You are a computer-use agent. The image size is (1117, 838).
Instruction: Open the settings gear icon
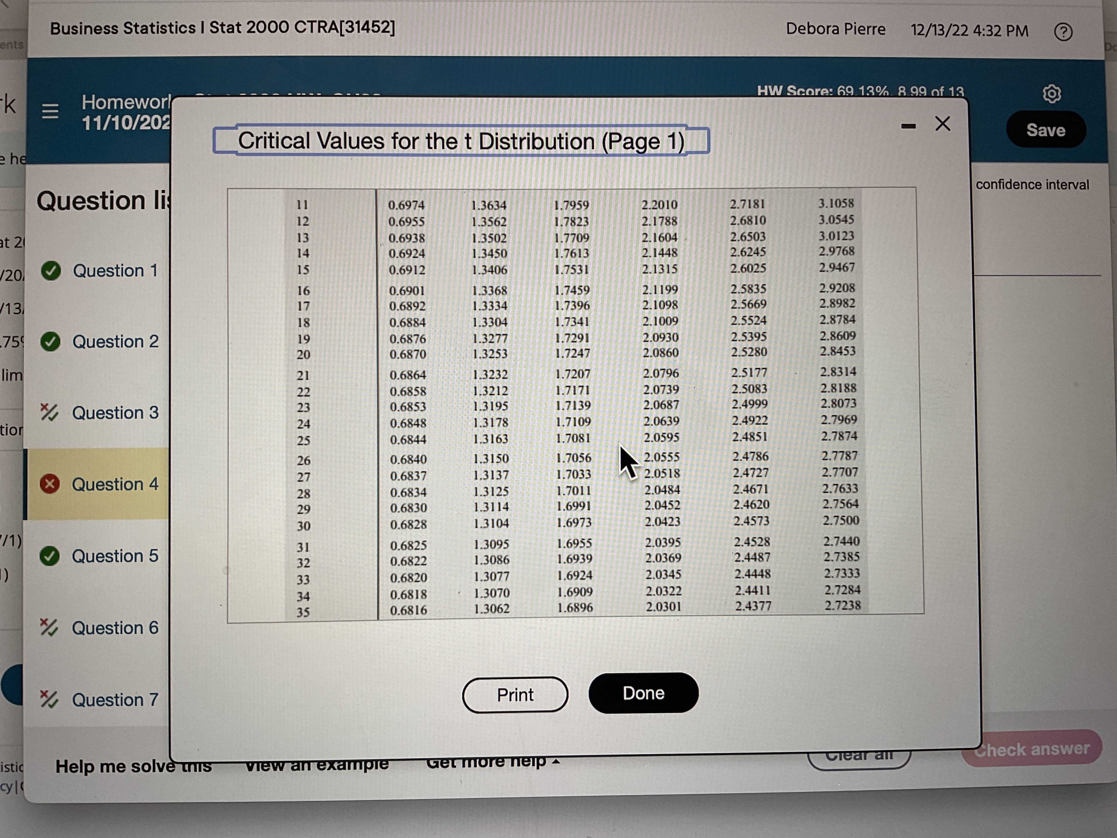tap(1052, 94)
